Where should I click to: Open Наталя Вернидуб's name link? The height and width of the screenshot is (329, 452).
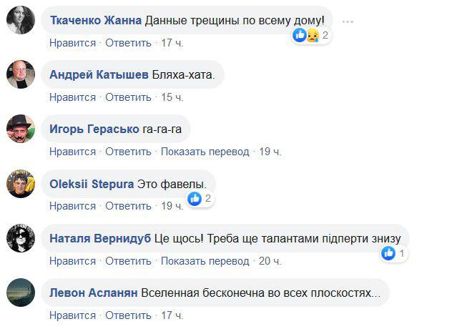[100, 238]
